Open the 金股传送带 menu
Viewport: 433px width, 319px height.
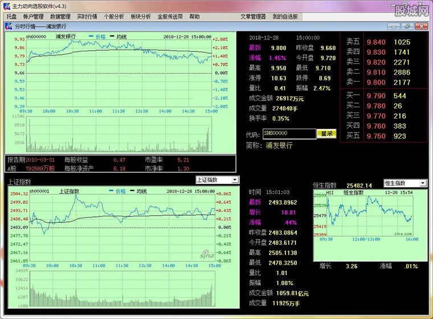click(x=170, y=17)
